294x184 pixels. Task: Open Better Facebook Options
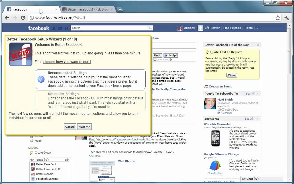186,28
